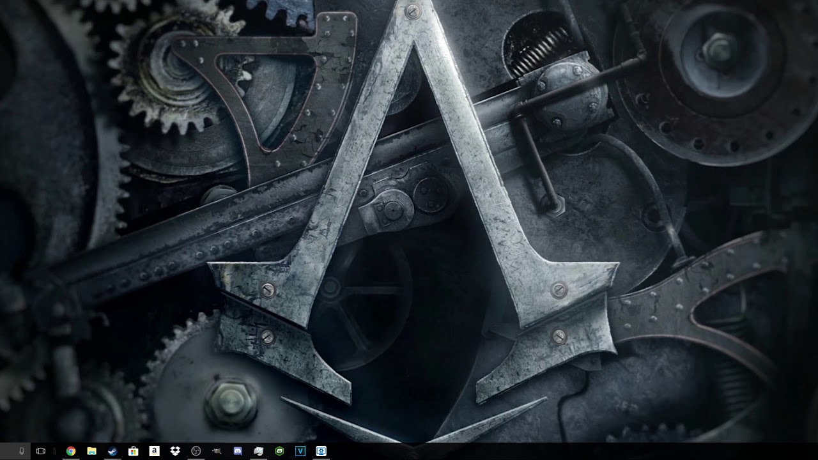
Task: Launch Camtasia 8 green hexagon icon
Action: coord(279,451)
